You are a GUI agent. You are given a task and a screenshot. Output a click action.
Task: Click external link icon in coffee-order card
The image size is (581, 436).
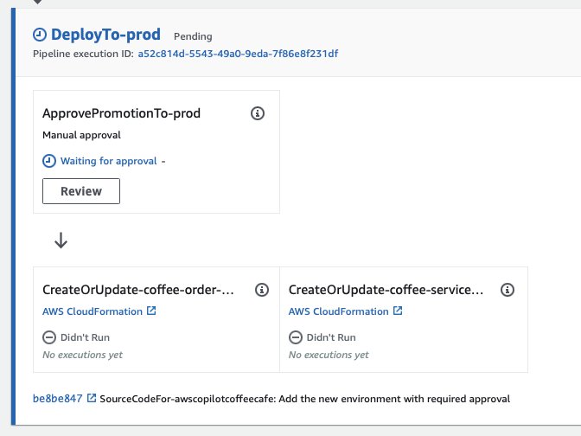pos(151,311)
